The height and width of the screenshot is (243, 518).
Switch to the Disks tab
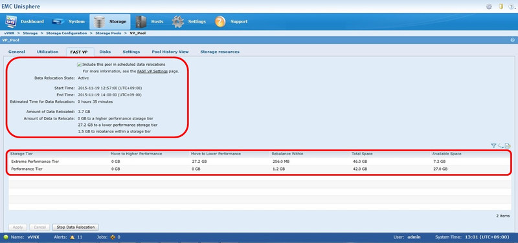click(105, 52)
